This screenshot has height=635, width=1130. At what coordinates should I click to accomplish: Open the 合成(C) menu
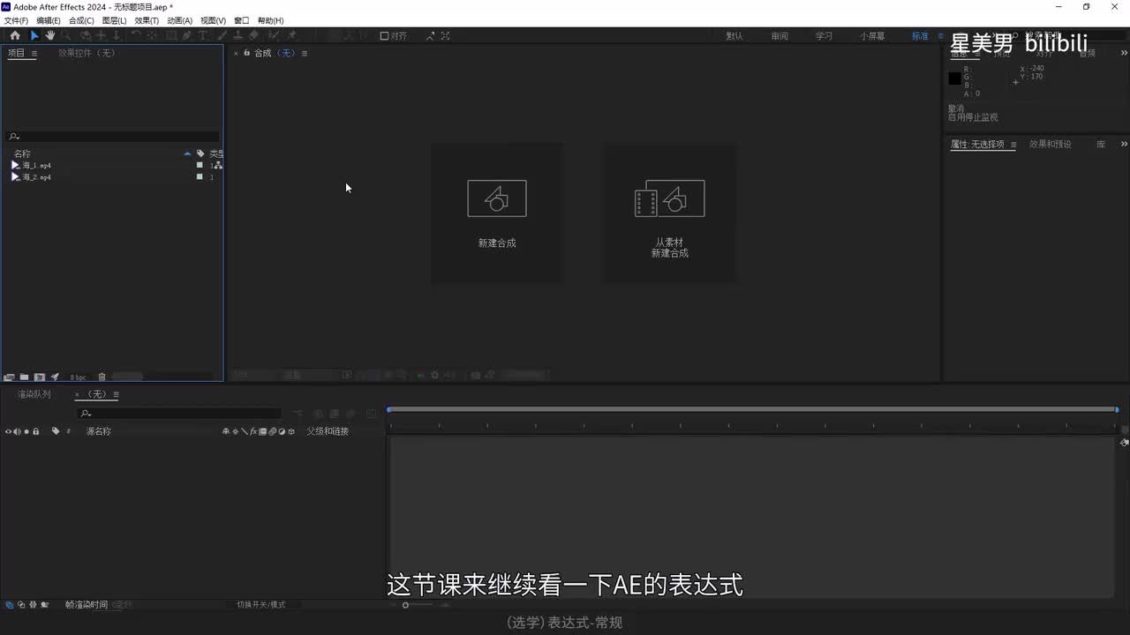coord(81,20)
